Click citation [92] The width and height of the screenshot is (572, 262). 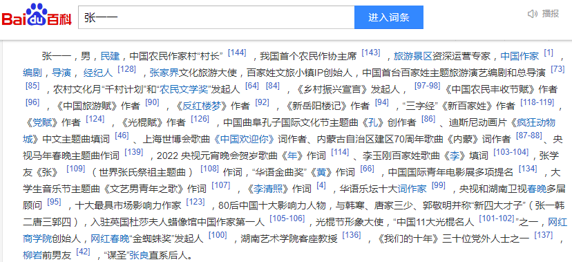click(x=262, y=102)
